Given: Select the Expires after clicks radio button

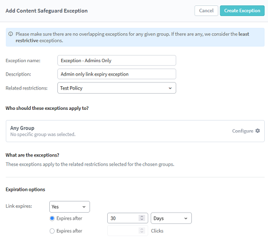Looking at the screenshot, I should tap(52, 231).
